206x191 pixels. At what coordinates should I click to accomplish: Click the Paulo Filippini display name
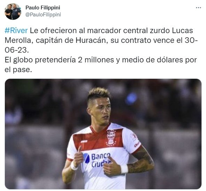tap(43, 8)
